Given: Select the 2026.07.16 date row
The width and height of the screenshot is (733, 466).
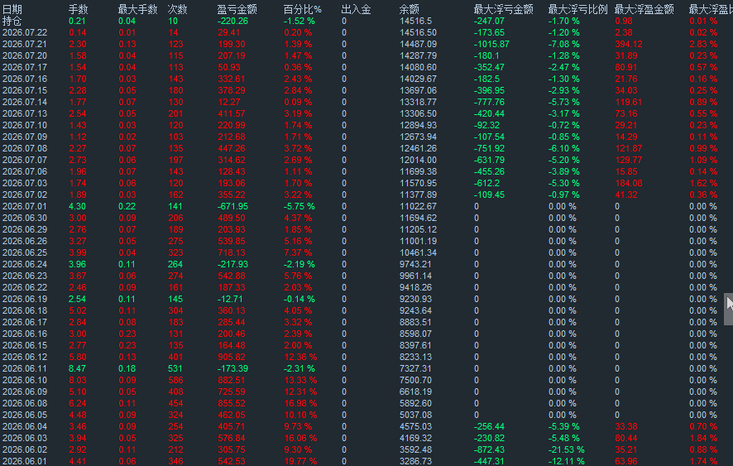Looking at the screenshot, I should [25, 79].
